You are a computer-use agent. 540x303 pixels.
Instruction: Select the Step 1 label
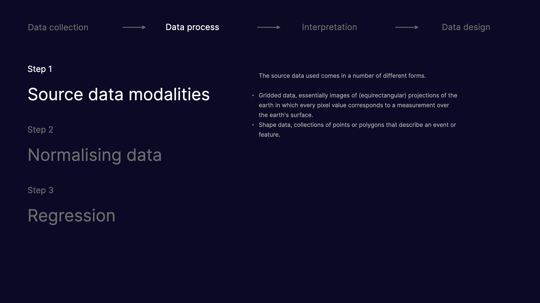click(x=40, y=69)
